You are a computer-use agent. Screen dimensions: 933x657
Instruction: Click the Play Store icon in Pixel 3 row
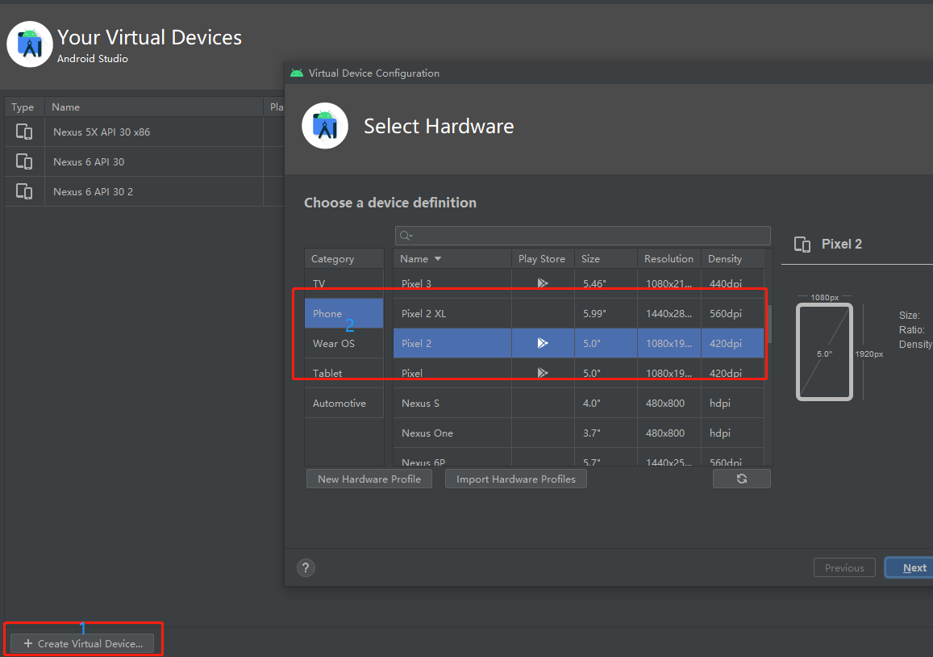coord(543,283)
